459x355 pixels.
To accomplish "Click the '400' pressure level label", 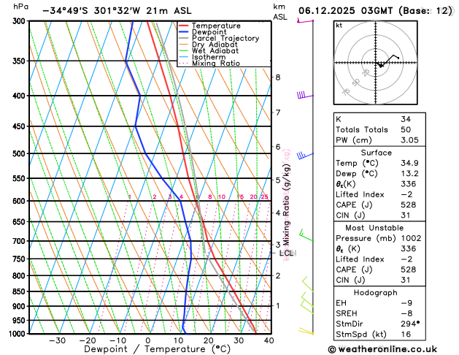I will click(x=20, y=96).
